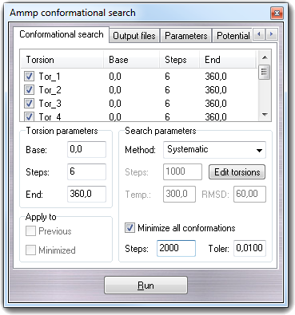Switch to the Parameters tab
295x315 pixels.
pyautogui.click(x=185, y=36)
